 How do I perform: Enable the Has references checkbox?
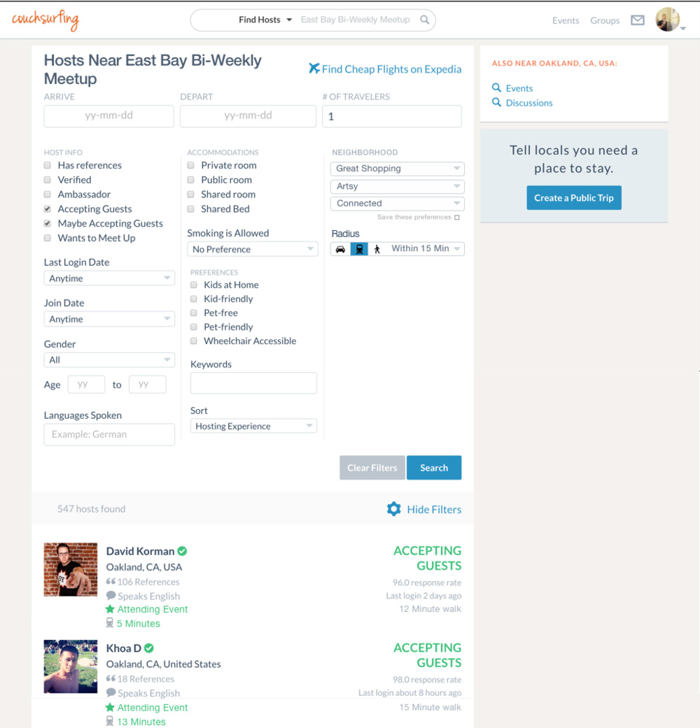coord(48,165)
